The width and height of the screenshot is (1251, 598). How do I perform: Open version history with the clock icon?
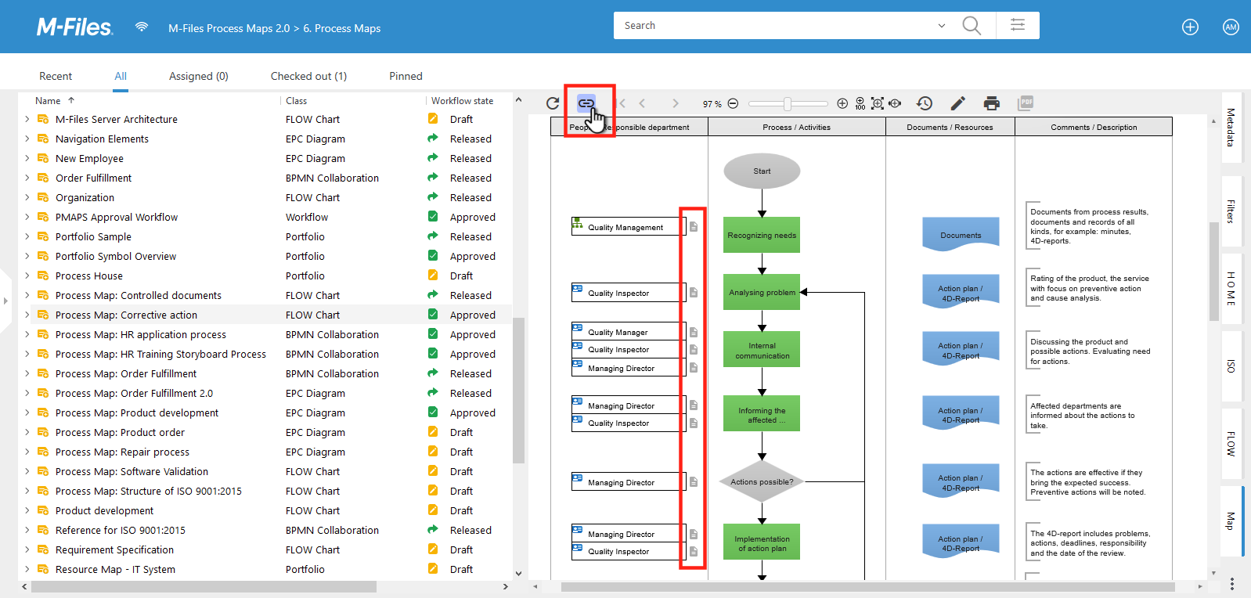click(925, 103)
